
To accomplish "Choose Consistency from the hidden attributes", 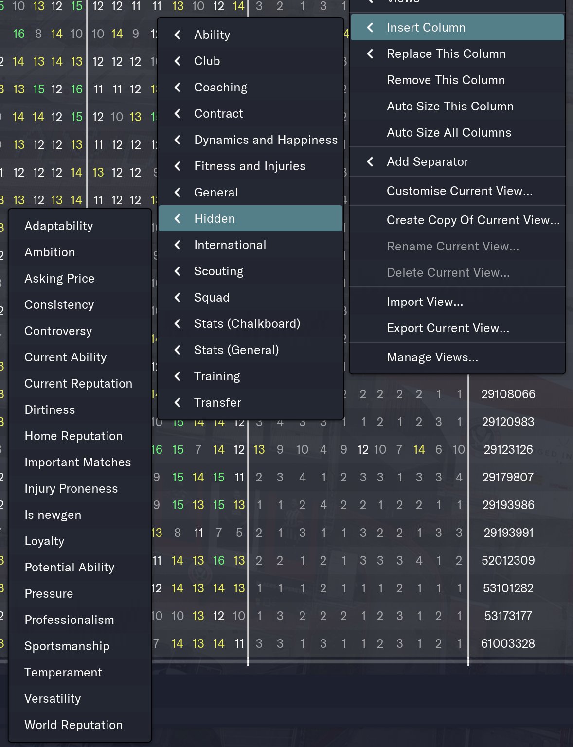I will (x=59, y=305).
